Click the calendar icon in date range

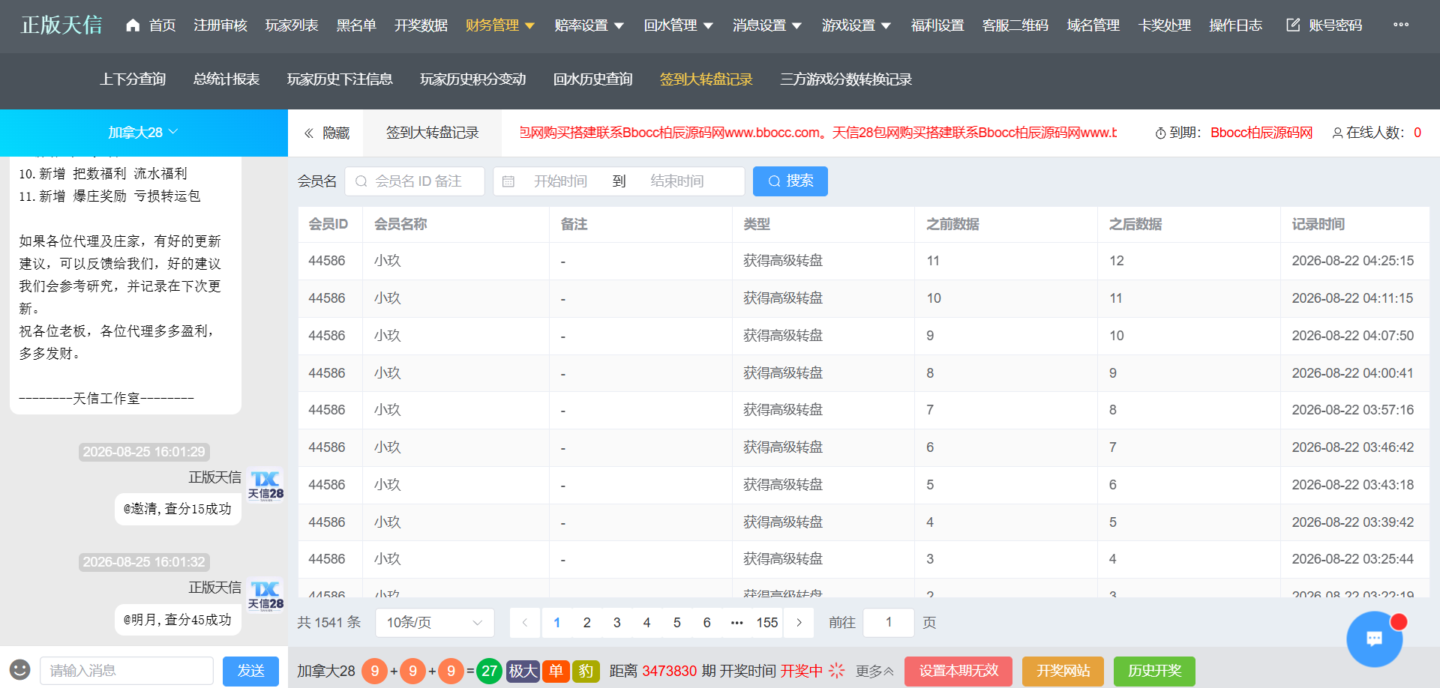click(x=508, y=181)
